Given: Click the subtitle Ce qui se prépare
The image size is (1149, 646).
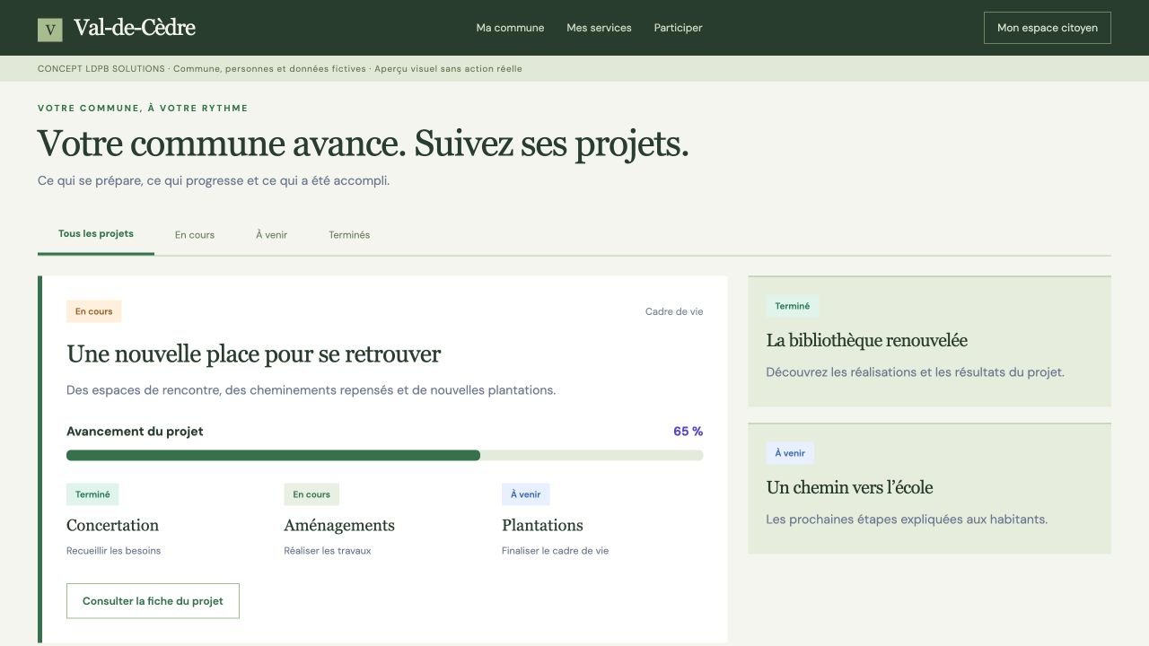Looking at the screenshot, I should pyautogui.click(x=214, y=181).
